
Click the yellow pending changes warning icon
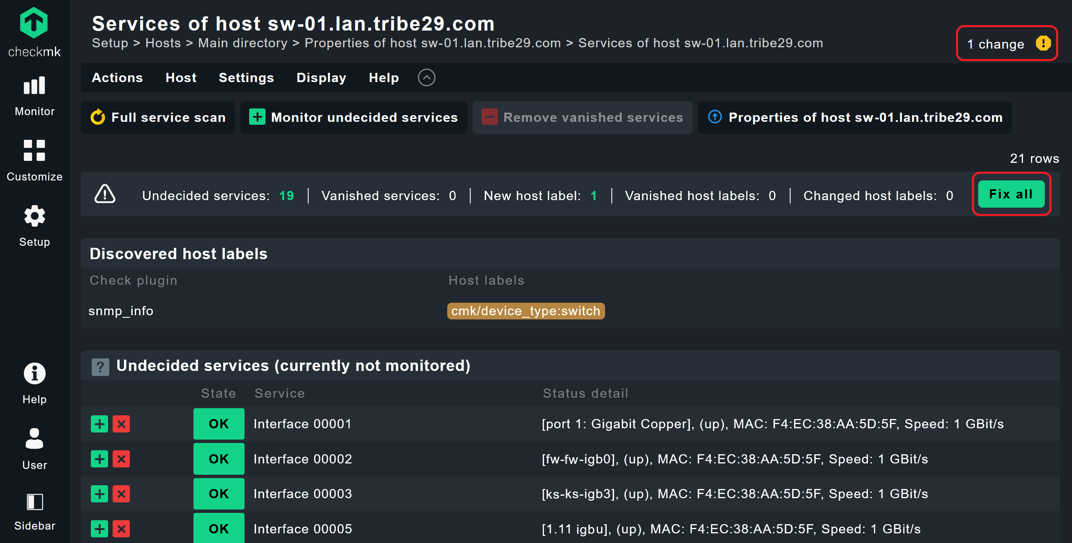(1043, 43)
